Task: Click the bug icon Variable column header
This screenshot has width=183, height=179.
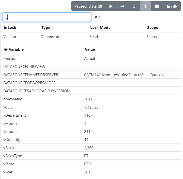Action: point(14,49)
